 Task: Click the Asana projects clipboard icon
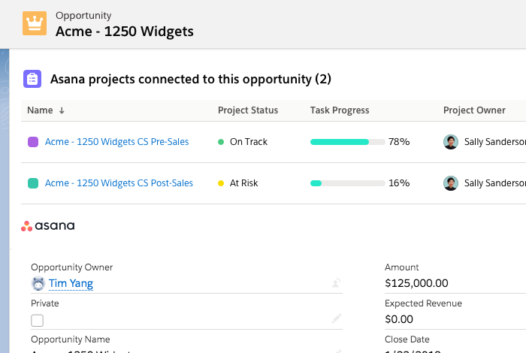point(32,79)
